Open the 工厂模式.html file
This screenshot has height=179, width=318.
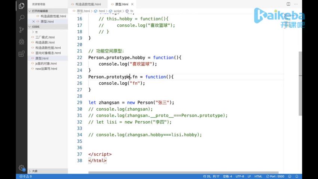tap(48, 37)
